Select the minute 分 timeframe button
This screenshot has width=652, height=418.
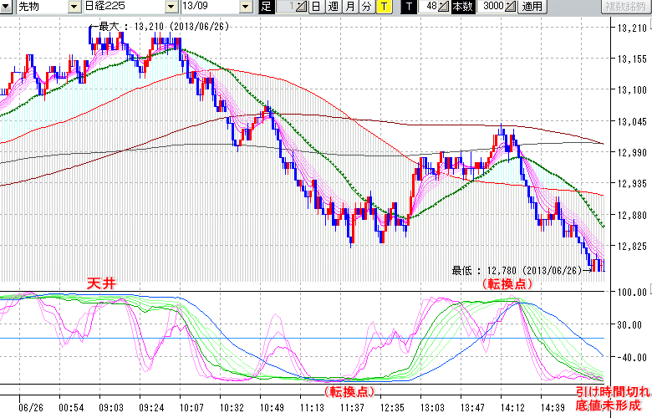[365, 7]
